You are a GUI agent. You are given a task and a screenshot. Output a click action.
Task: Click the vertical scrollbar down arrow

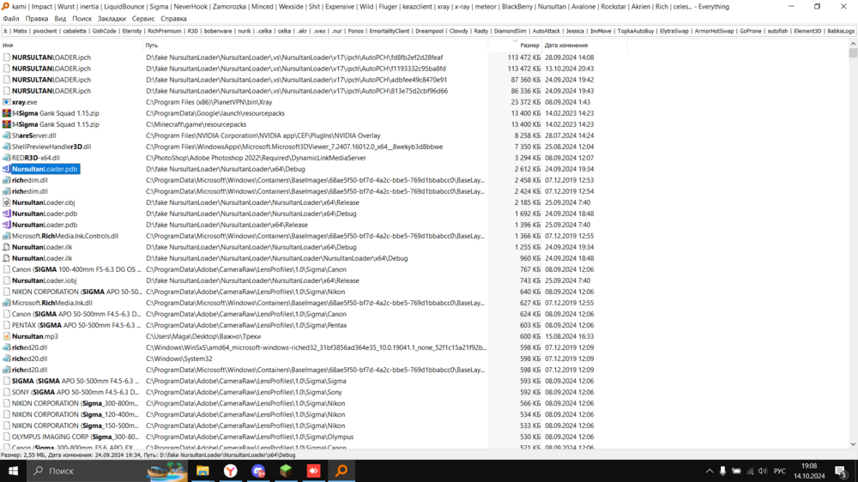(x=853, y=445)
